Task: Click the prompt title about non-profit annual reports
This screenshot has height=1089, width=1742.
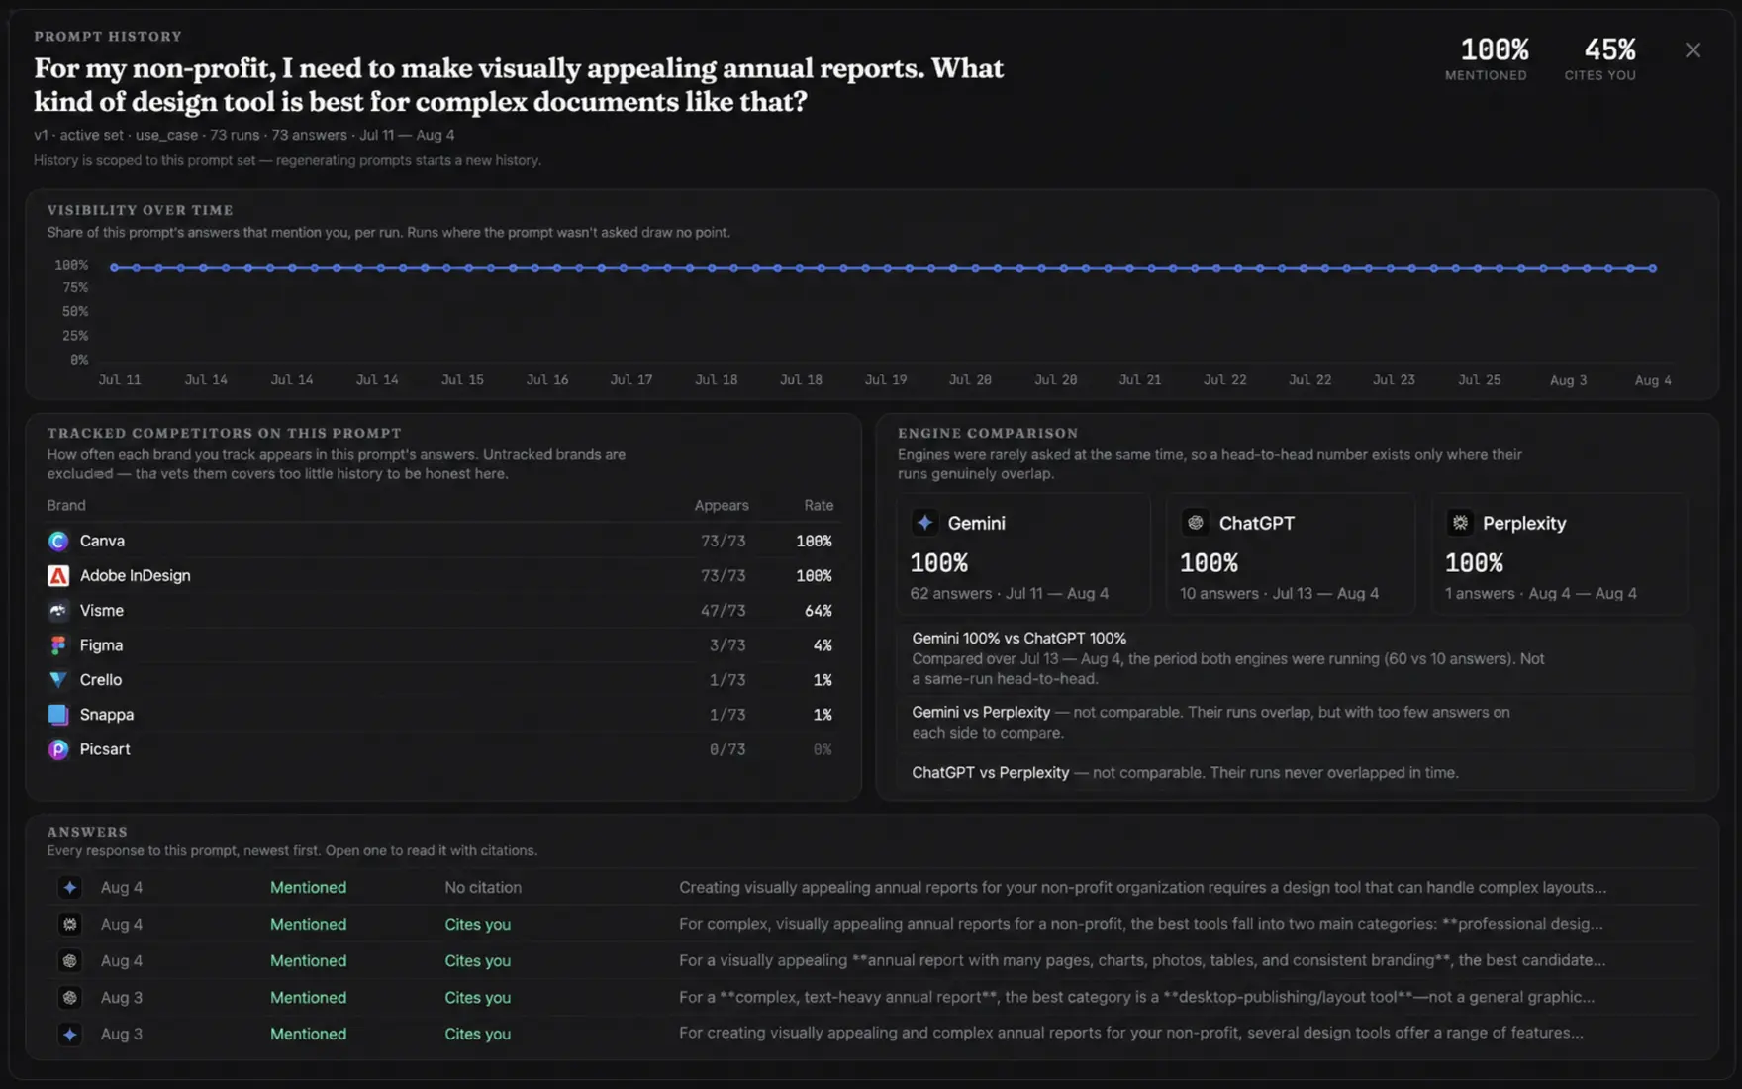Action: pos(519,84)
